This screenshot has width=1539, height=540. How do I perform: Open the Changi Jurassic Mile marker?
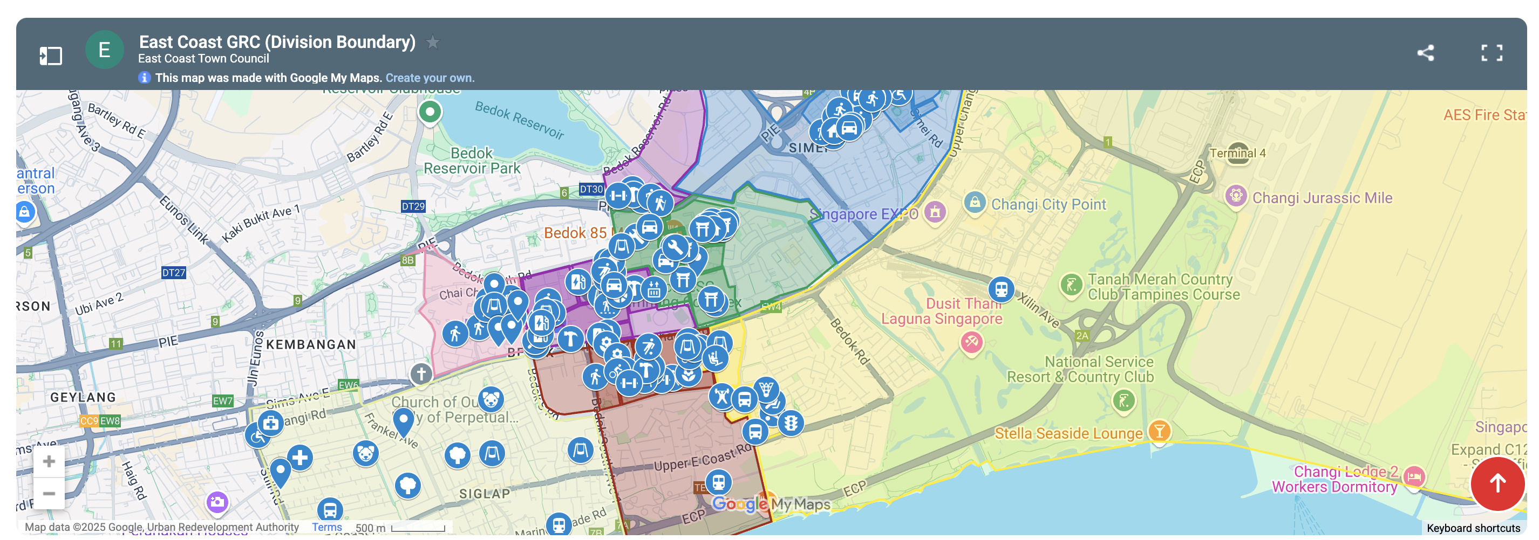pos(1236,196)
